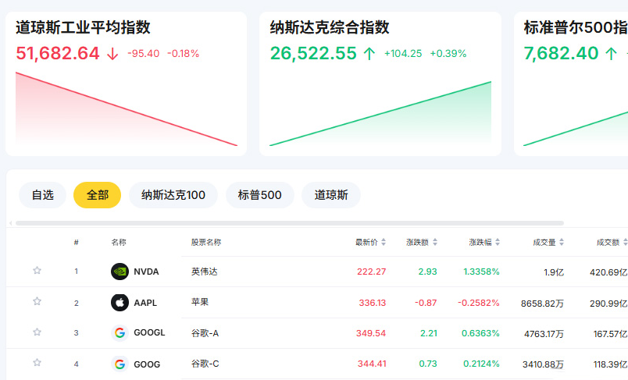Switch to the 自选 tab

coord(42,195)
